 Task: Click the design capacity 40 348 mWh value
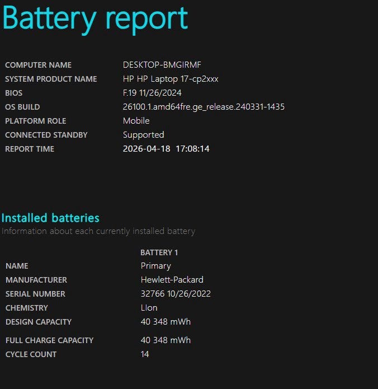(166, 322)
